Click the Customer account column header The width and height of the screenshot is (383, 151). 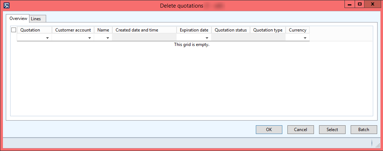73,30
